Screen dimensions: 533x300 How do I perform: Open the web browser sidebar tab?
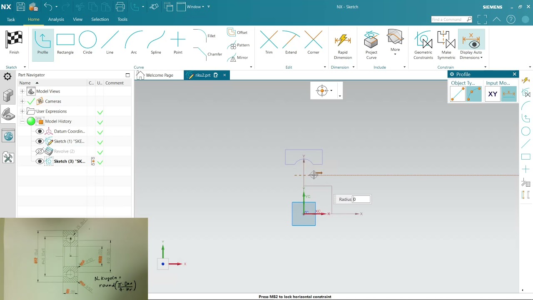[8, 136]
